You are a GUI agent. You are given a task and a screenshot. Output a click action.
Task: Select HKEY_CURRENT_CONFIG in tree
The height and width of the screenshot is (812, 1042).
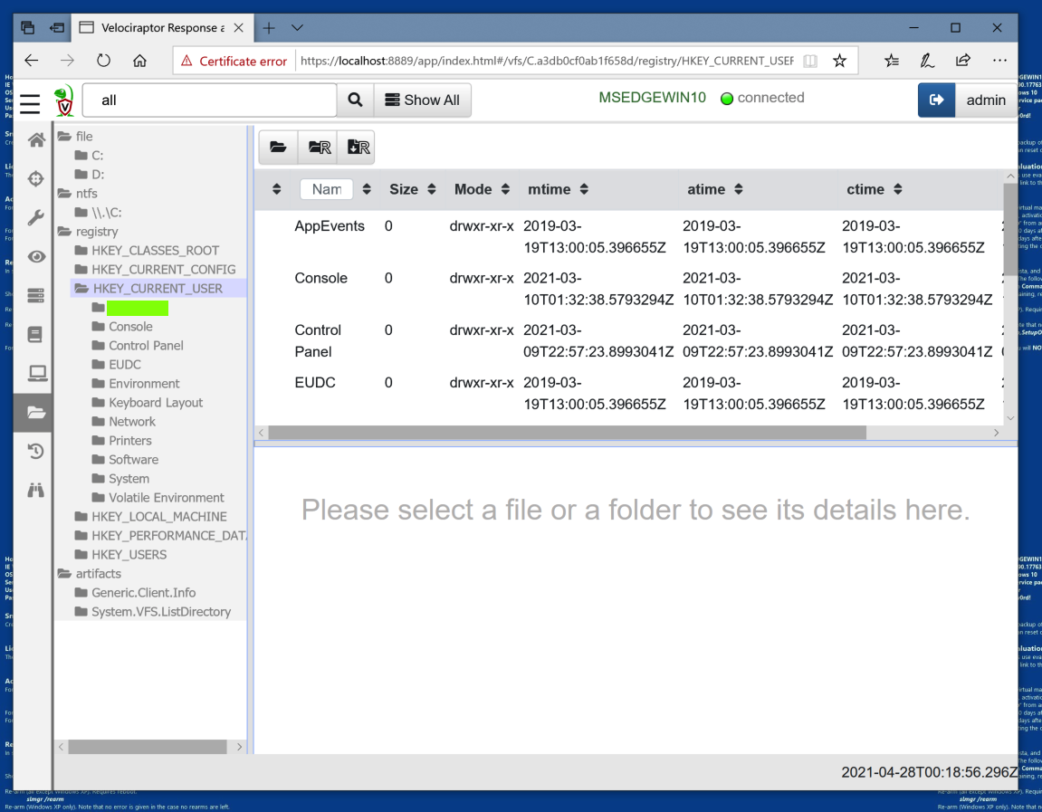pyautogui.click(x=155, y=270)
